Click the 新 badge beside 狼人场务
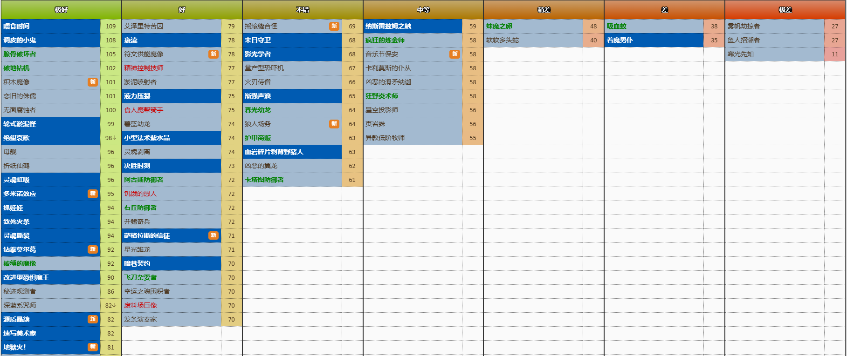Viewport: 847px width, 356px height. (334, 124)
